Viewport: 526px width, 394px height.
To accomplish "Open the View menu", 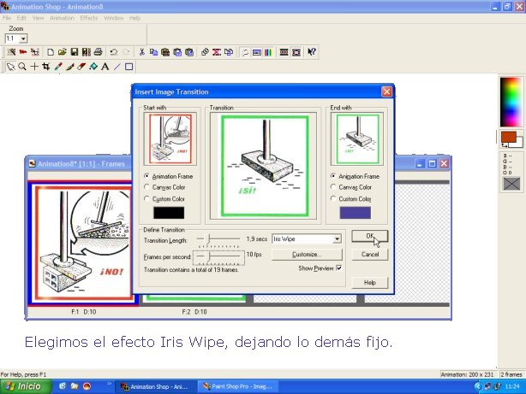I will tap(38, 18).
